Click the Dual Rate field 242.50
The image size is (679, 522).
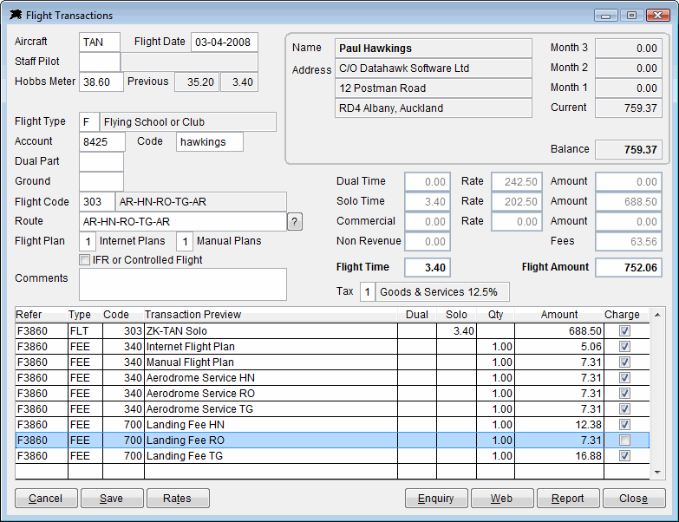click(x=517, y=182)
